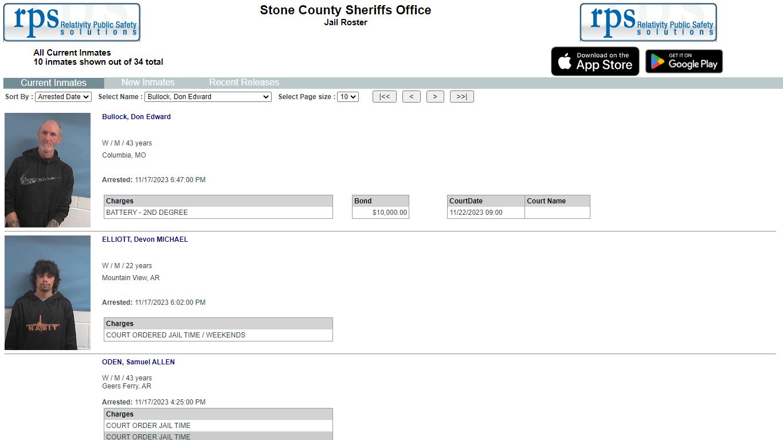This screenshot has height=440, width=783.
Task: Open the Get it on Google Play badge
Action: click(x=684, y=61)
